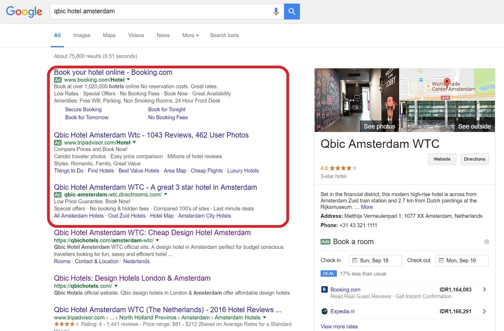This screenshot has height=331, width=504.
Task: Switch to News tab
Action: point(163,35)
